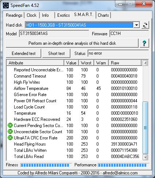Switch to the Readings tab
Viewport: 155px width, 178px height.
click(x=14, y=15)
